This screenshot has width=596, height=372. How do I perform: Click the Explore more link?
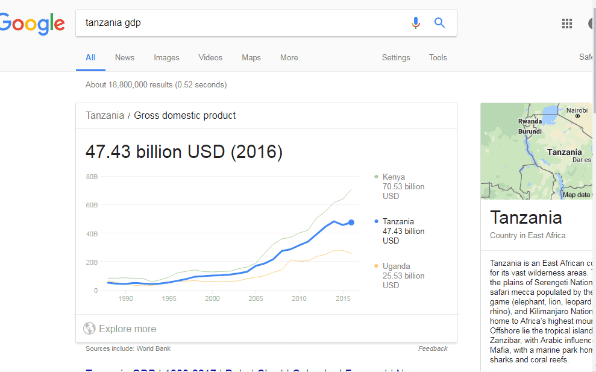pos(127,329)
